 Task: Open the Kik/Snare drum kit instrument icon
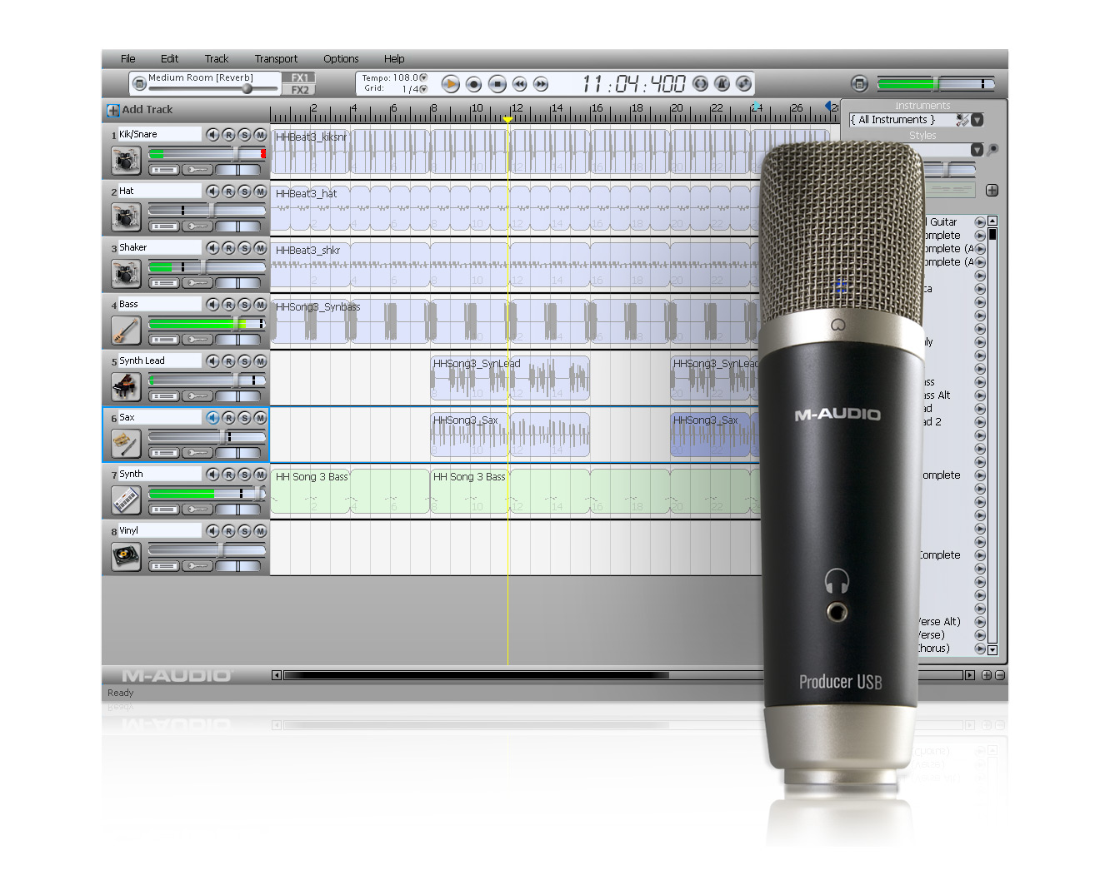tap(126, 160)
